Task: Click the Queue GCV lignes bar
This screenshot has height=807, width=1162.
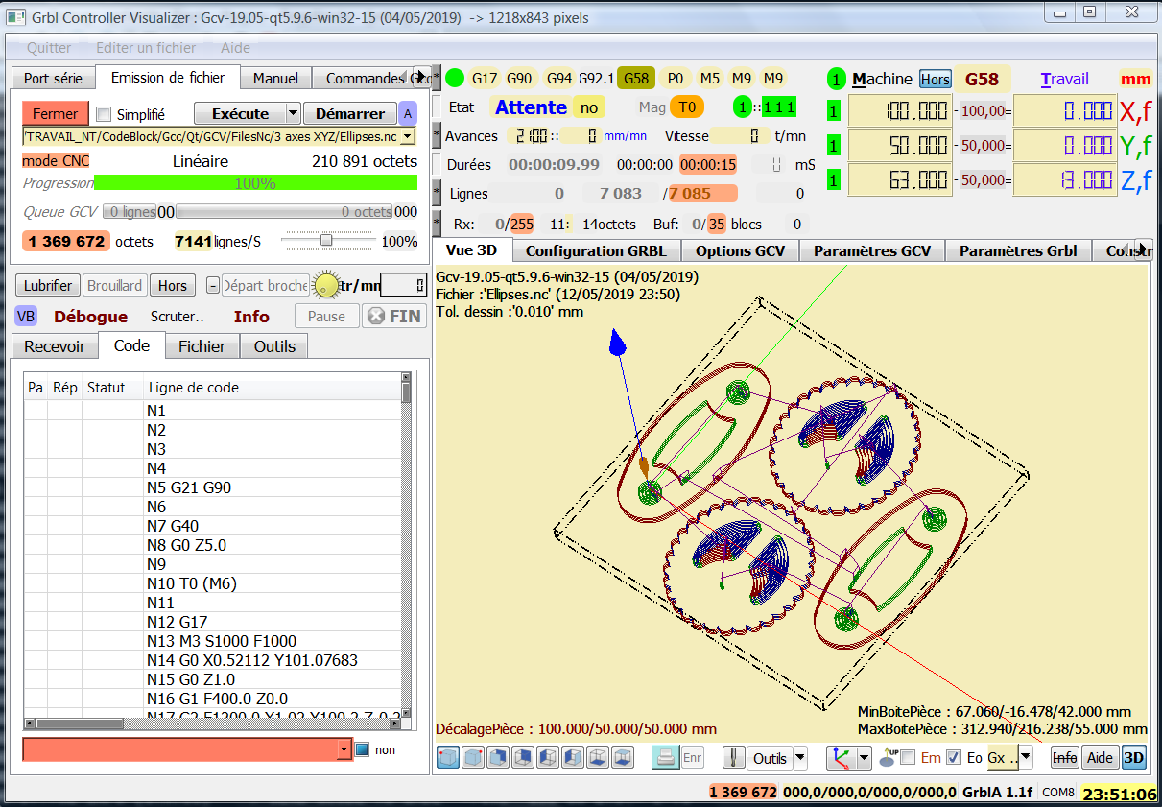Action: 129,212
